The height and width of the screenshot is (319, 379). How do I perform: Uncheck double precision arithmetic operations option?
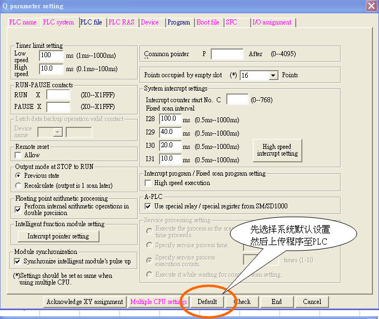pyautogui.click(x=18, y=210)
